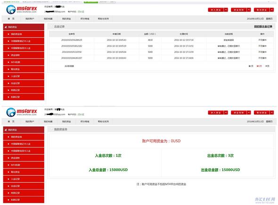Click arrow icon beside MT4 item on 我的资金池 page

(8, 165)
